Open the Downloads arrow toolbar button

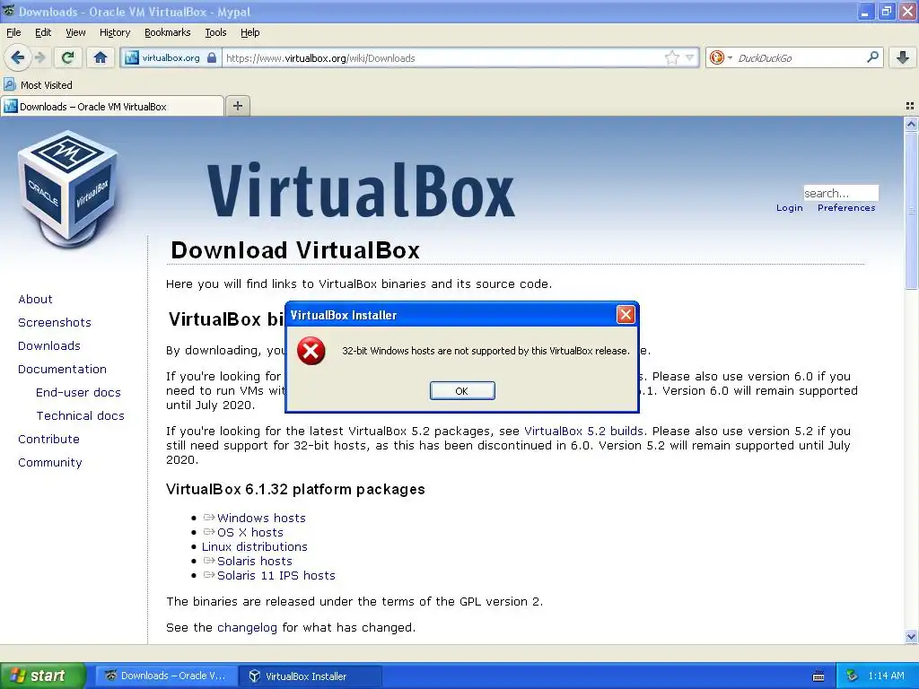click(x=903, y=57)
